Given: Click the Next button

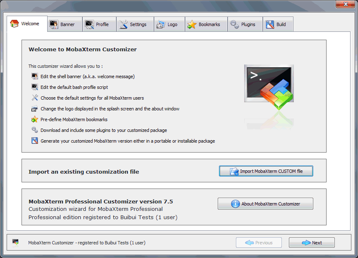Looking at the screenshot, I should coord(312,242).
